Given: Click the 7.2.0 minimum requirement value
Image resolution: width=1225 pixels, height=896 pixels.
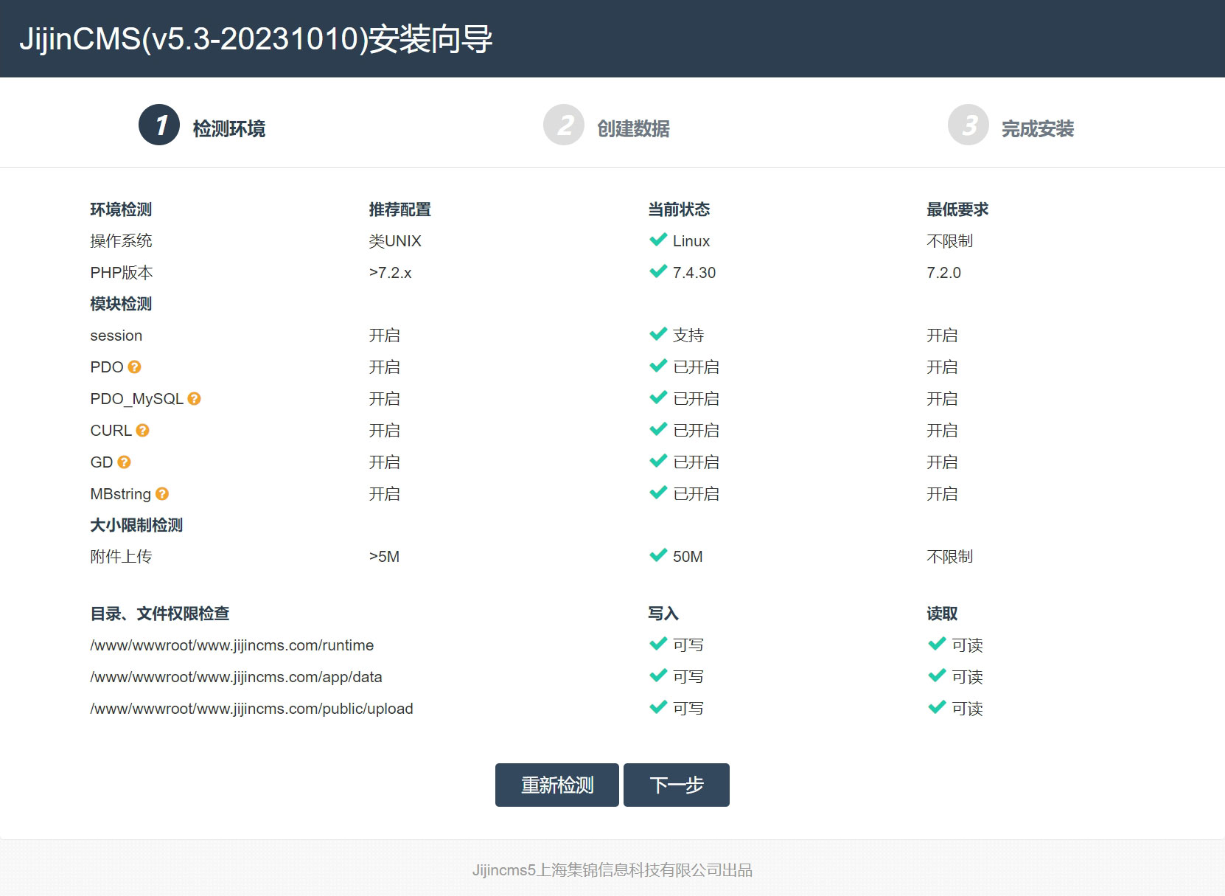Looking at the screenshot, I should [x=943, y=273].
